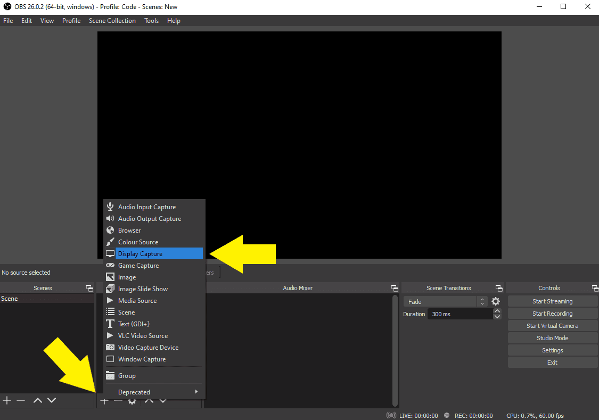Expand the Deprecated submenu
Viewport: 599px width, 420px height.
click(154, 392)
